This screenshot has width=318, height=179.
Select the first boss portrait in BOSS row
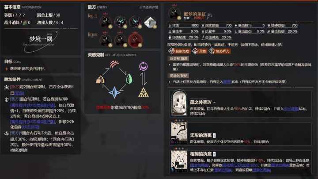coord(106,40)
